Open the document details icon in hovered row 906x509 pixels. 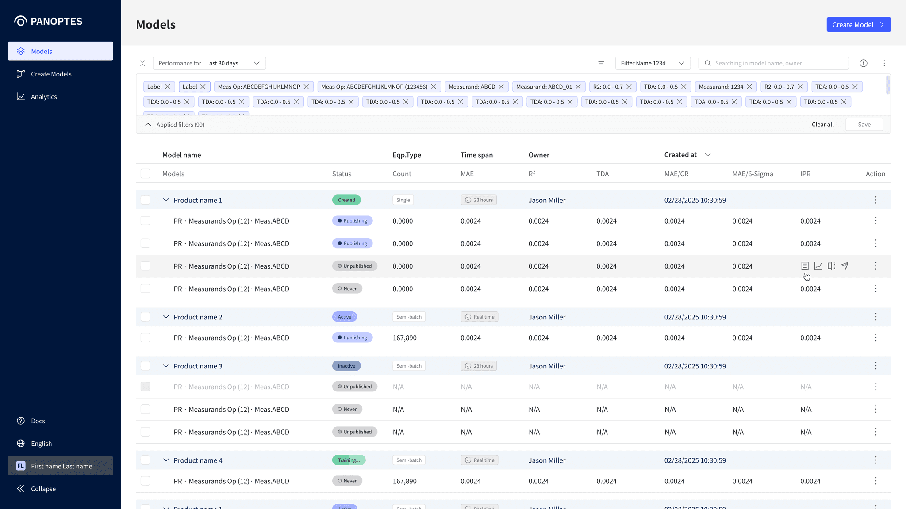(805, 266)
